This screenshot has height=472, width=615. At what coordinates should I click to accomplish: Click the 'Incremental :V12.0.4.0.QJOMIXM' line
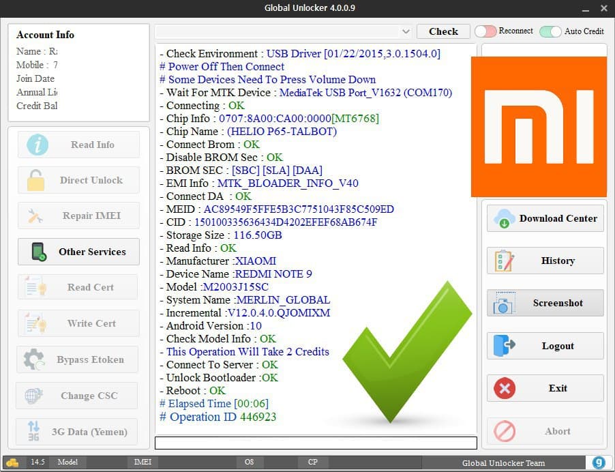tap(245, 313)
